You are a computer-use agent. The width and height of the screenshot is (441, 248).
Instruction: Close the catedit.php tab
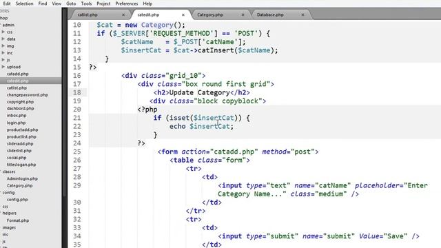183,14
